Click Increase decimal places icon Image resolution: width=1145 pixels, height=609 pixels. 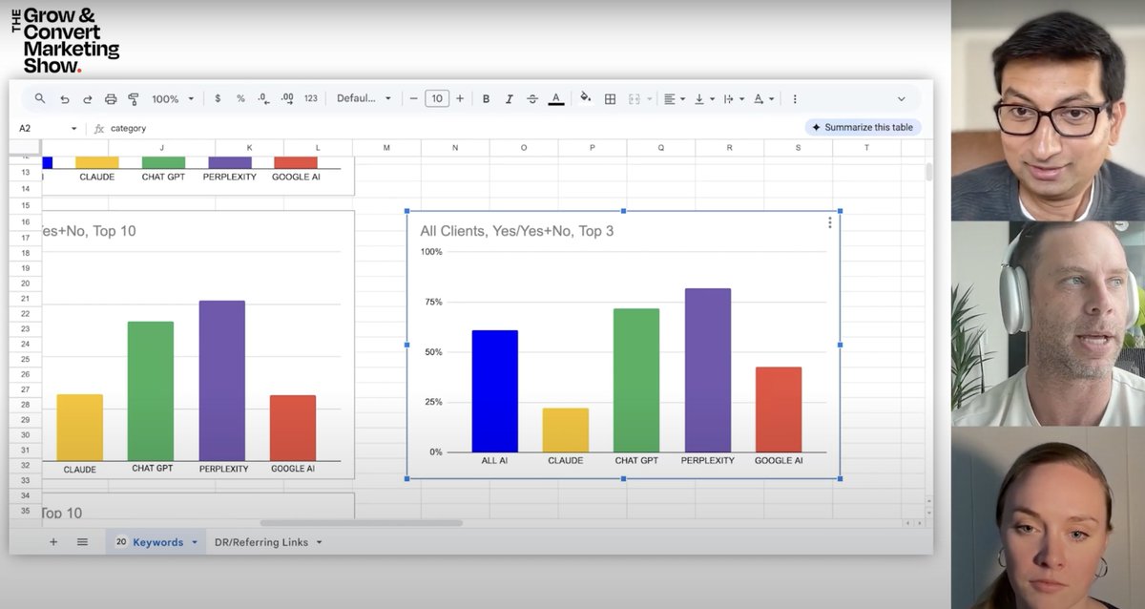pyautogui.click(x=287, y=98)
